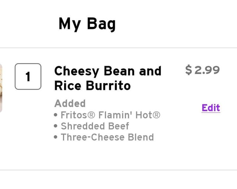Screen dimensions: 237x189
Task: Click the dollar sign in the price
Action: 188,70
